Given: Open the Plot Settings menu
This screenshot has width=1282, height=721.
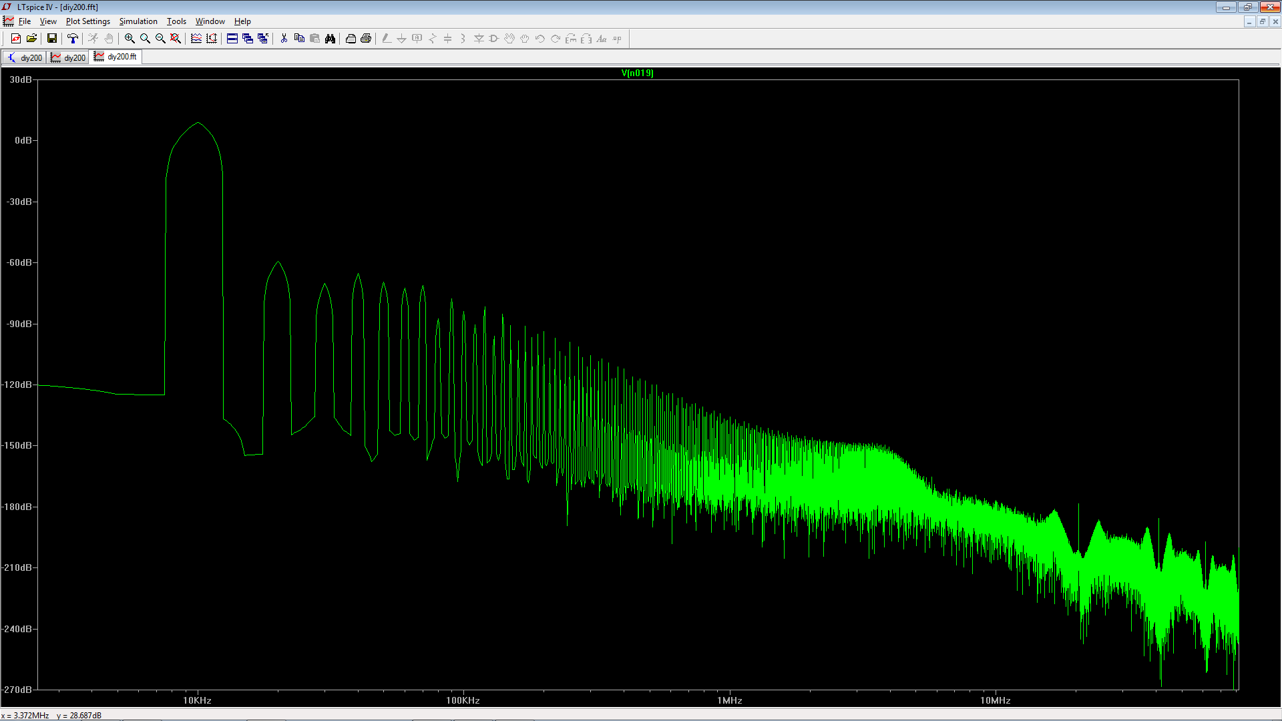Looking at the screenshot, I should point(87,21).
